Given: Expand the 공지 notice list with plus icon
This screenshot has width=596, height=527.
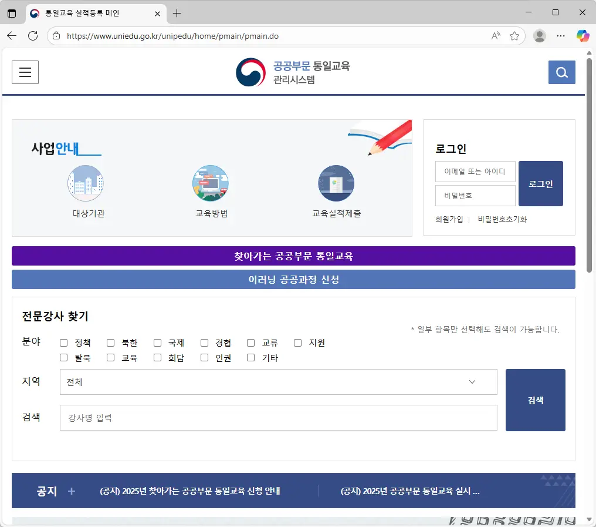Looking at the screenshot, I should point(70,491).
